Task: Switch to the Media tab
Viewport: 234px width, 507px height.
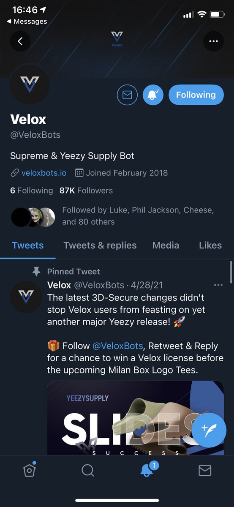Action: click(166, 245)
